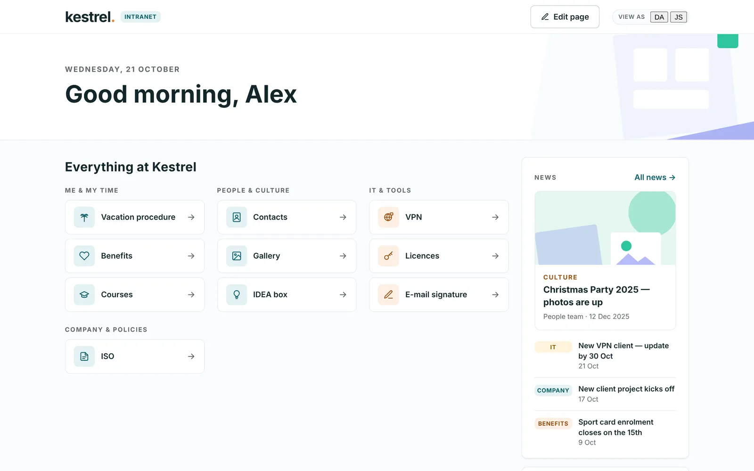Open the Edit page button
Image resolution: width=754 pixels, height=471 pixels.
coord(565,17)
